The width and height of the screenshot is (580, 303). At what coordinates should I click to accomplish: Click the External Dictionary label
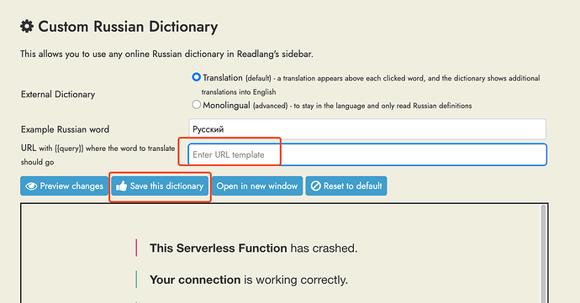point(58,94)
